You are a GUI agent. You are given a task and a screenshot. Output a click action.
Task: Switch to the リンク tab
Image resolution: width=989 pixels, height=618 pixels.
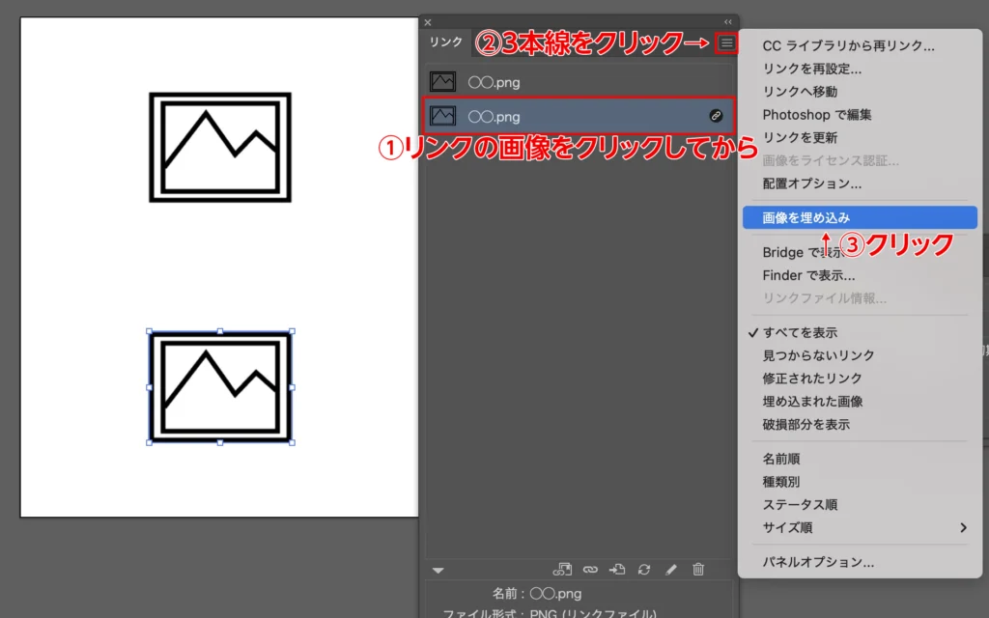point(446,42)
